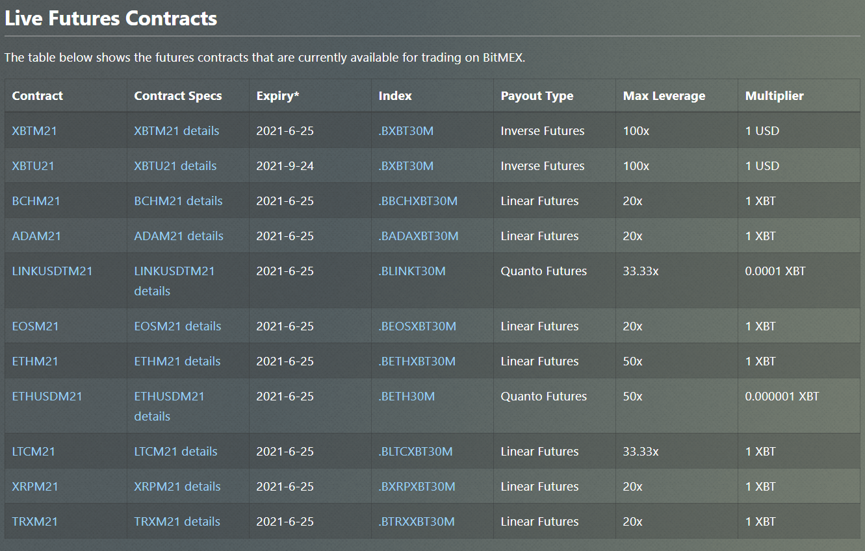Select 1 XBT multiplier in EOSM21 row
Image resolution: width=865 pixels, height=551 pixels.
(760, 326)
